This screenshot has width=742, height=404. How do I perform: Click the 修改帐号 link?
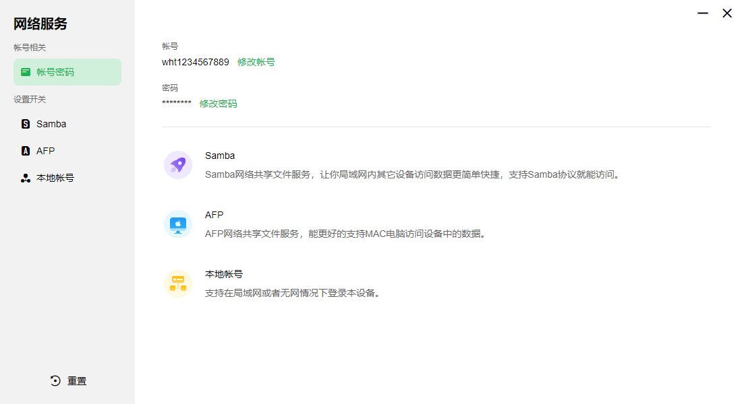coord(256,62)
